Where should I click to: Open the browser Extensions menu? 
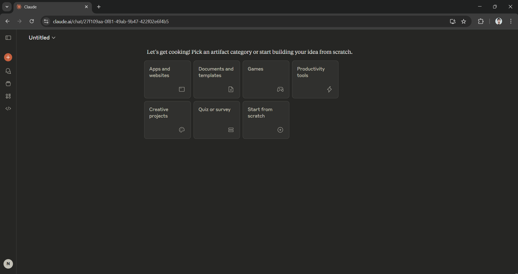click(481, 21)
